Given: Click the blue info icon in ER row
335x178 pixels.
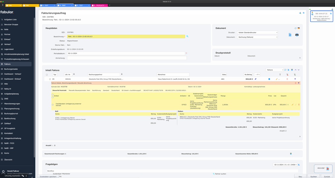Looking at the screenshot, I should pyautogui.click(x=269, y=79).
